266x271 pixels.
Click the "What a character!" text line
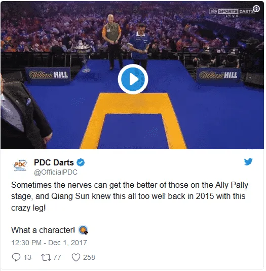[x=43, y=230]
